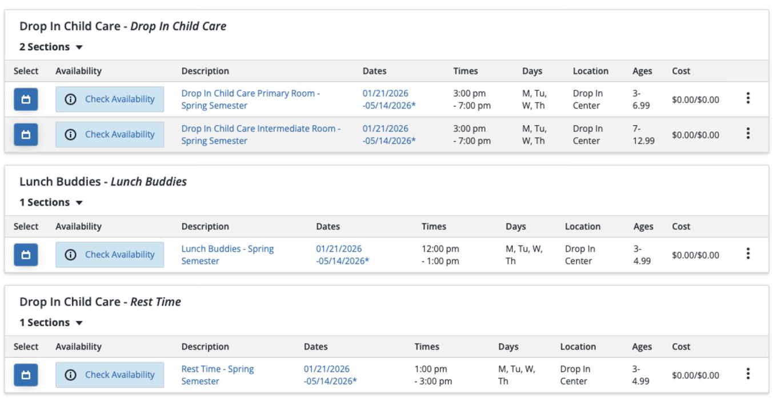The height and width of the screenshot is (402, 777).
Task: Collapse the 1 Sections list under Rest Time
Action: (51, 323)
